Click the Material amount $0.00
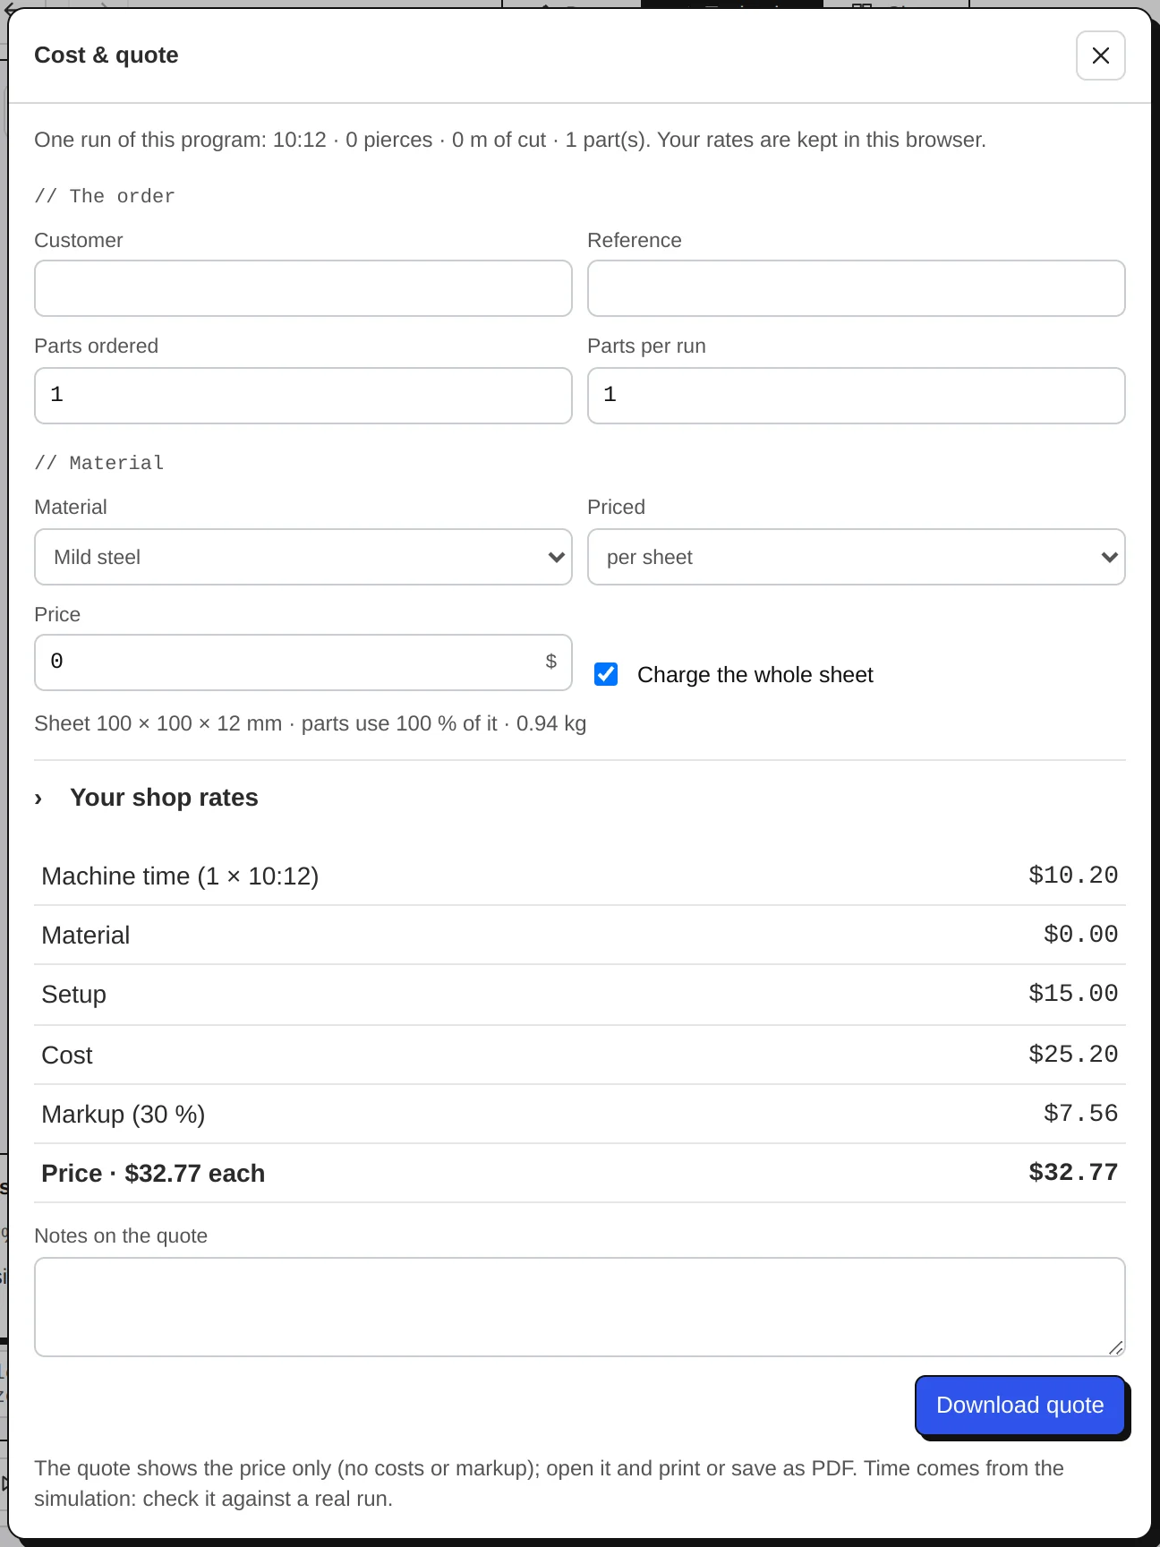1160x1547 pixels. 1081,935
